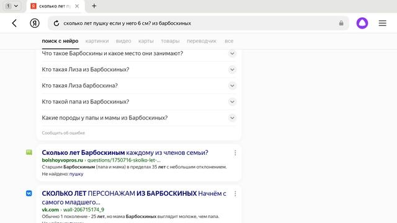This screenshot has width=397, height=223.
Task: Click question text 'Какие породы у папы и мамы из Барбоскиных?'
Action: tap(105, 118)
